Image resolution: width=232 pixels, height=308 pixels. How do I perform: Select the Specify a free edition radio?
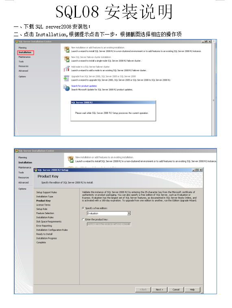(83, 208)
